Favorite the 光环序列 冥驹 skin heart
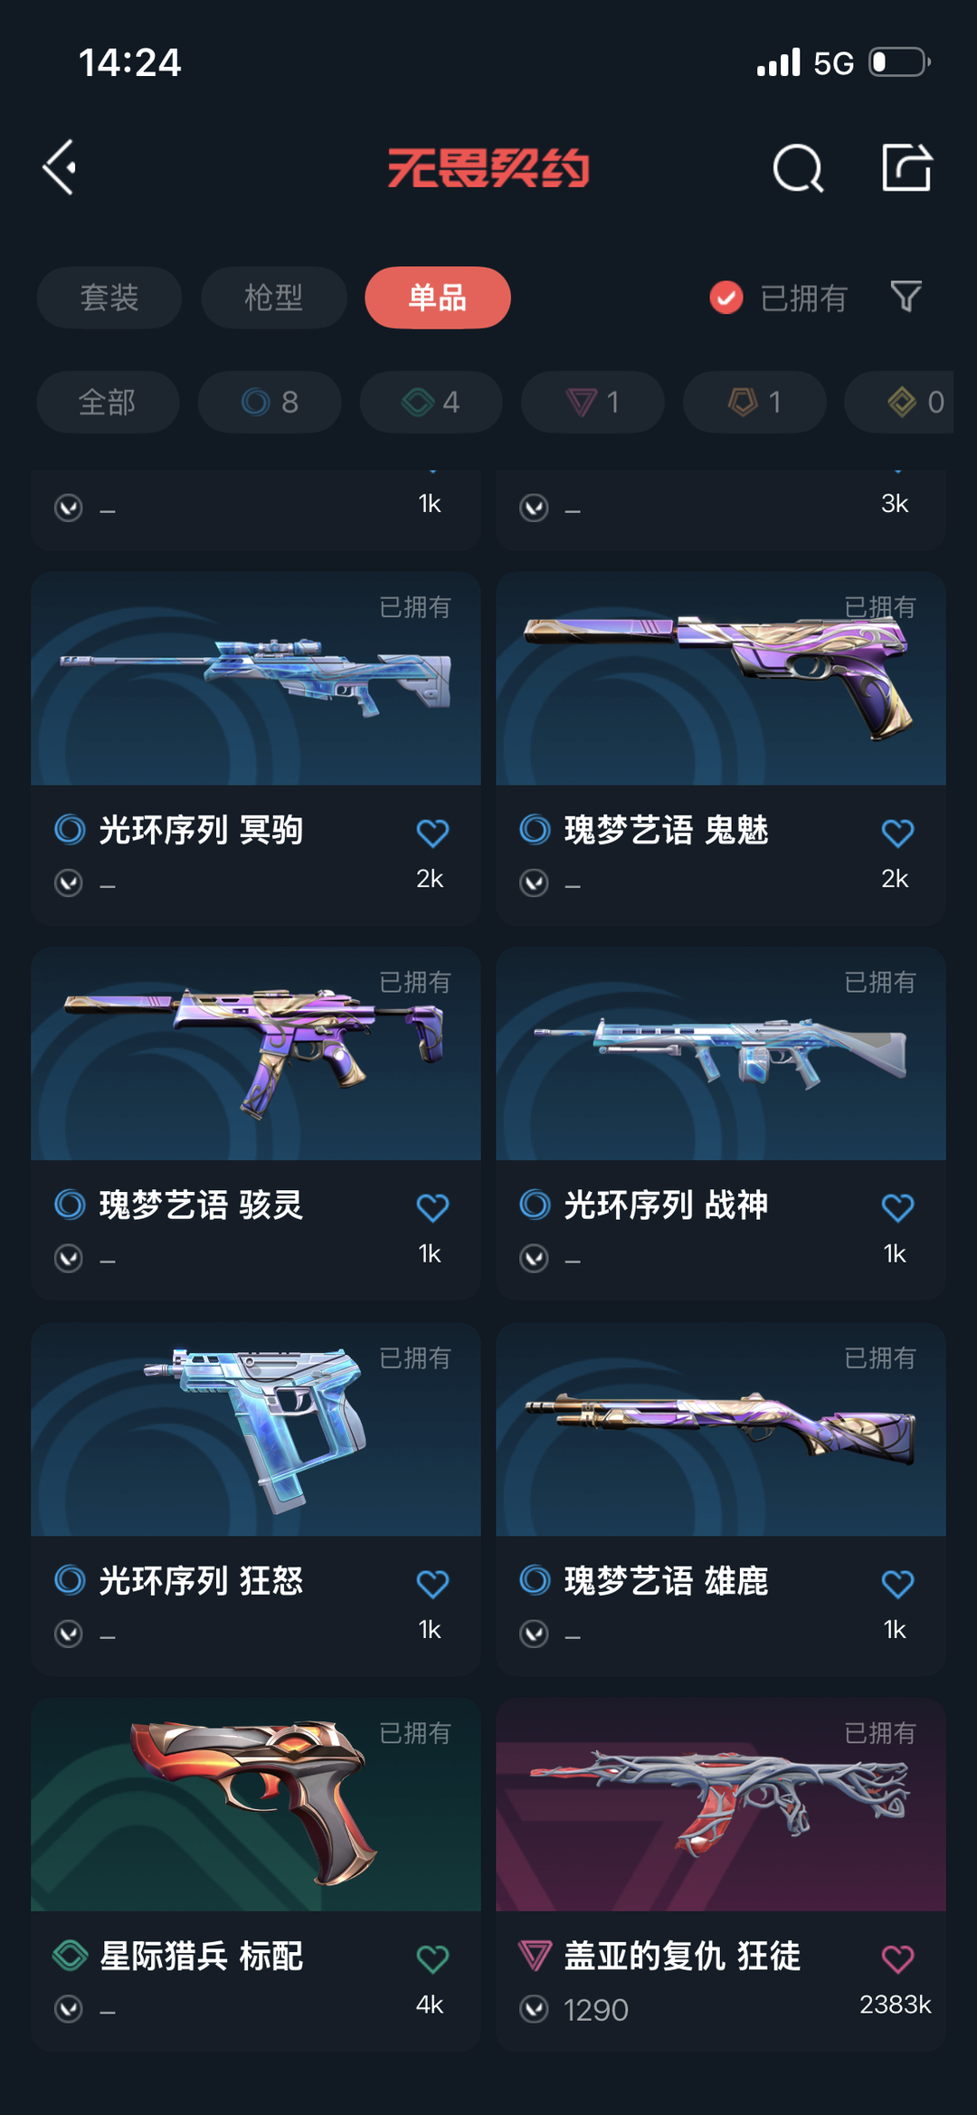Image resolution: width=977 pixels, height=2115 pixels. [x=432, y=833]
